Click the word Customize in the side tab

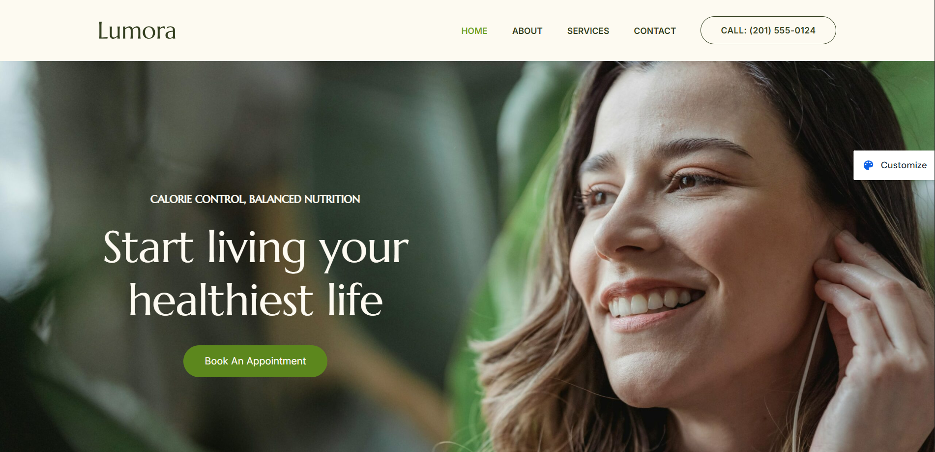[904, 165]
